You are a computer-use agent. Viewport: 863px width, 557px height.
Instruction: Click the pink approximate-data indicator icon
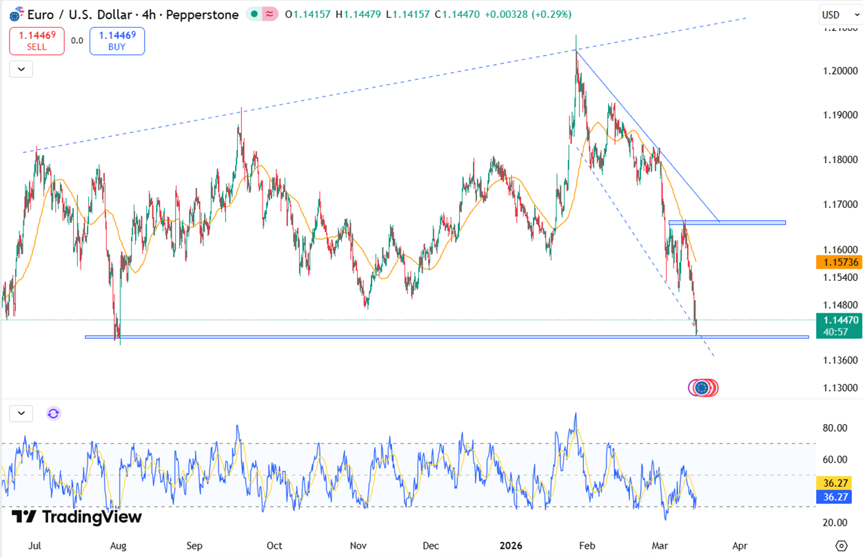[270, 14]
